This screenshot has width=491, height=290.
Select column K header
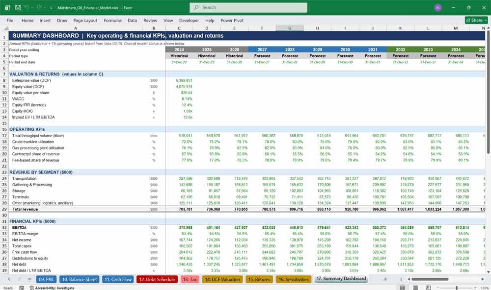coord(401,28)
